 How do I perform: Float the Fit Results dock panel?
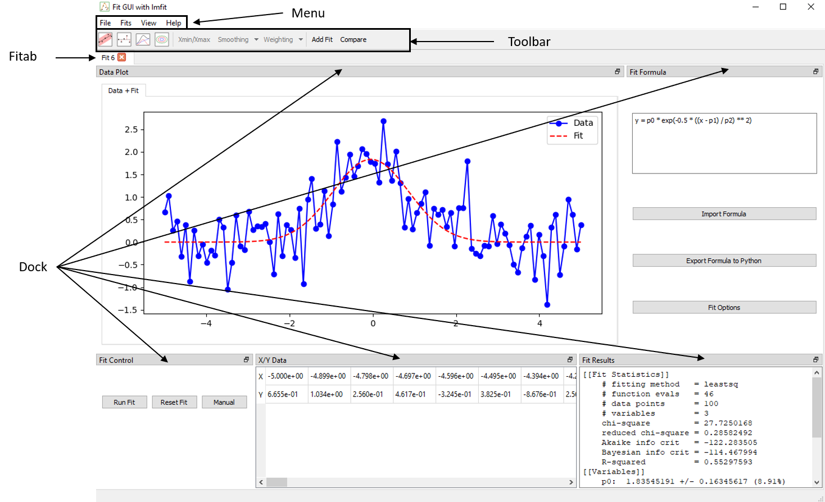click(x=815, y=360)
